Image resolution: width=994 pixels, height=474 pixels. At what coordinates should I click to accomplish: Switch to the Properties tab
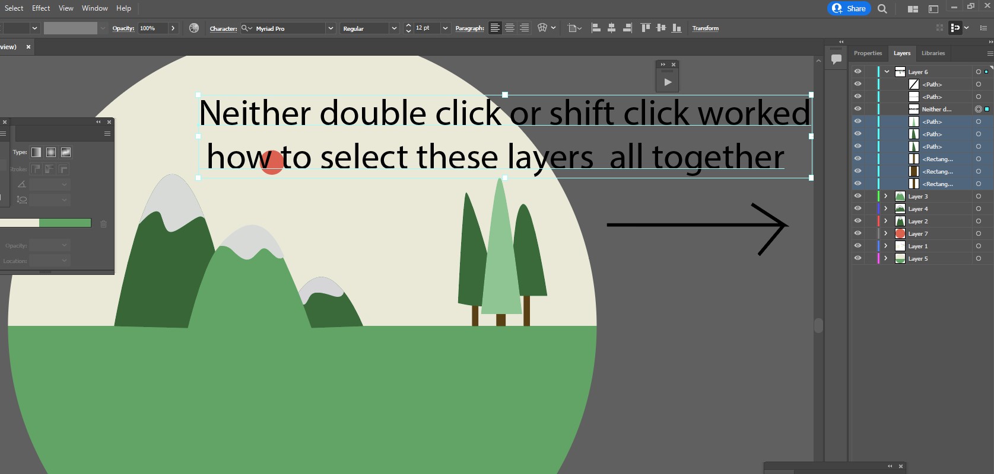point(868,53)
